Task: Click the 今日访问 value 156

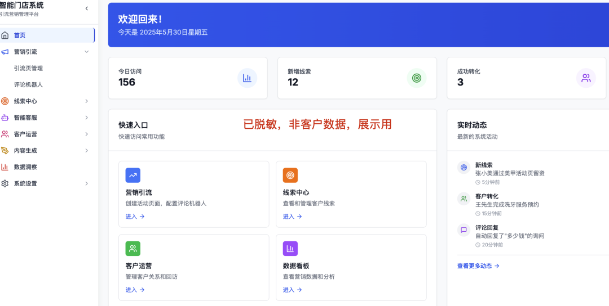Action: [127, 82]
